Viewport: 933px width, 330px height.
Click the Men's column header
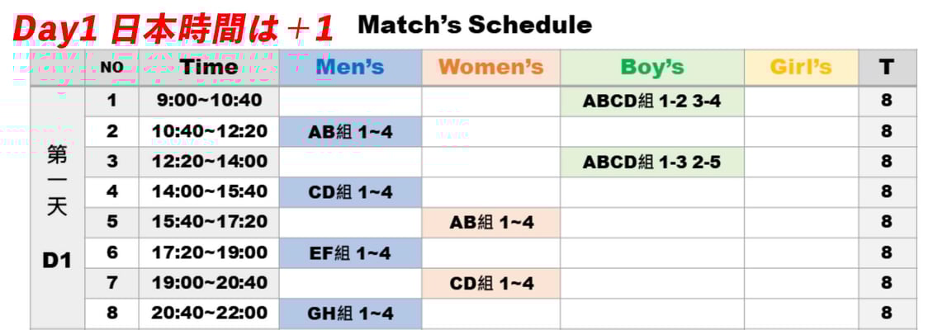pos(350,68)
